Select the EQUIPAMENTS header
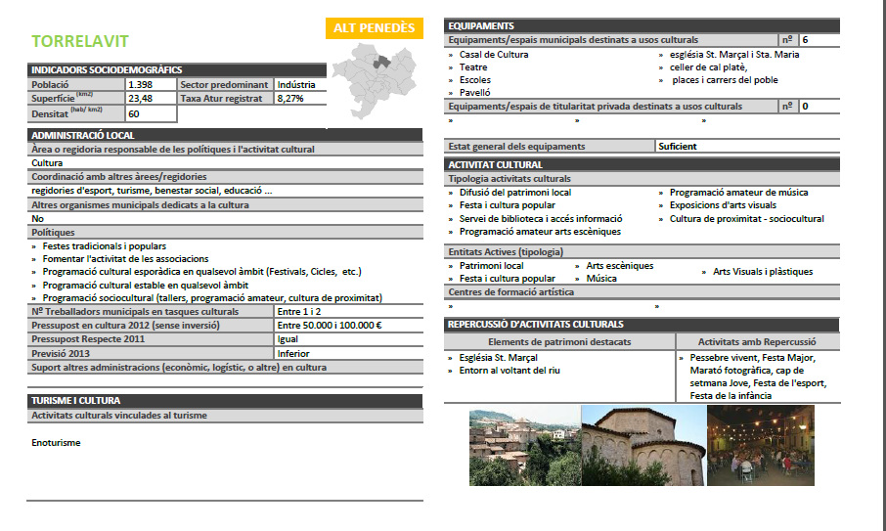 pos(642,25)
